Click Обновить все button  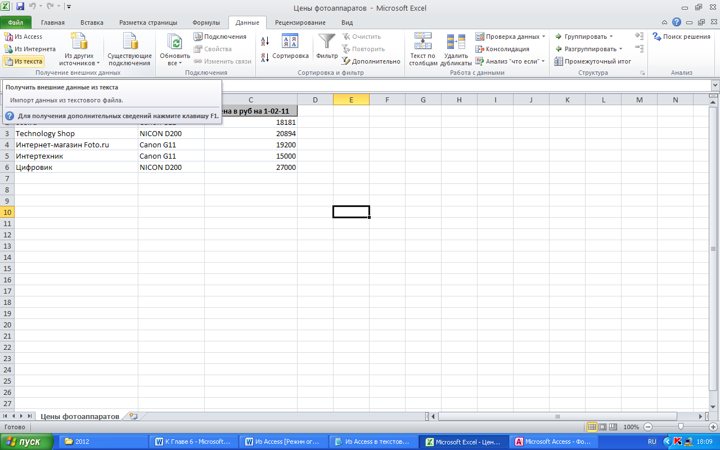(x=175, y=49)
